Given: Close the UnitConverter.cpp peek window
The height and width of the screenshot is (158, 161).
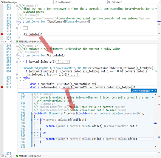Looking at the screenshot, I should 155,90.
